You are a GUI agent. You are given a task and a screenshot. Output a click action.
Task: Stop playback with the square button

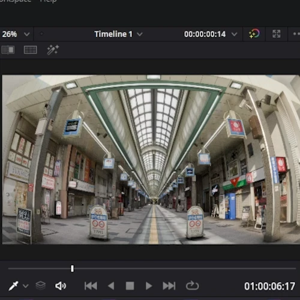click(x=130, y=286)
